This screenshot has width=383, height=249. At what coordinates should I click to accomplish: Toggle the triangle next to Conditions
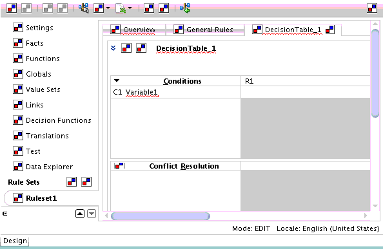[x=117, y=80]
